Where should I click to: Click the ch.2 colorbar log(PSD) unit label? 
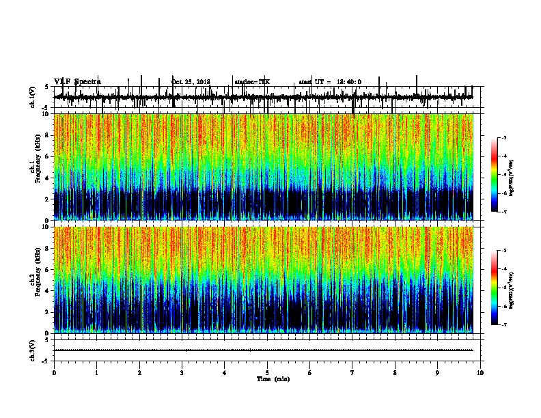pos(512,290)
